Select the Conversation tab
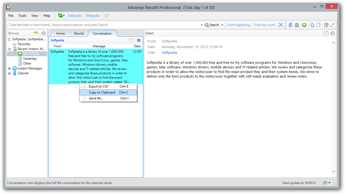Viewport: 345px width, 194px height. [102, 34]
